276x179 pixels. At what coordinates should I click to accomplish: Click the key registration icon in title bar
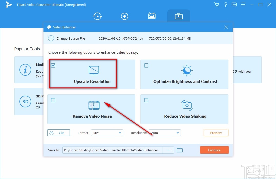226,4
